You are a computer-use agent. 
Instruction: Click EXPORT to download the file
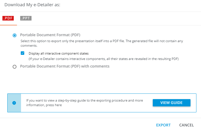163,125
